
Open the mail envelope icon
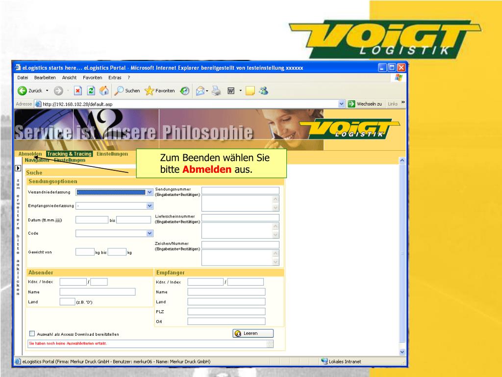(x=200, y=91)
